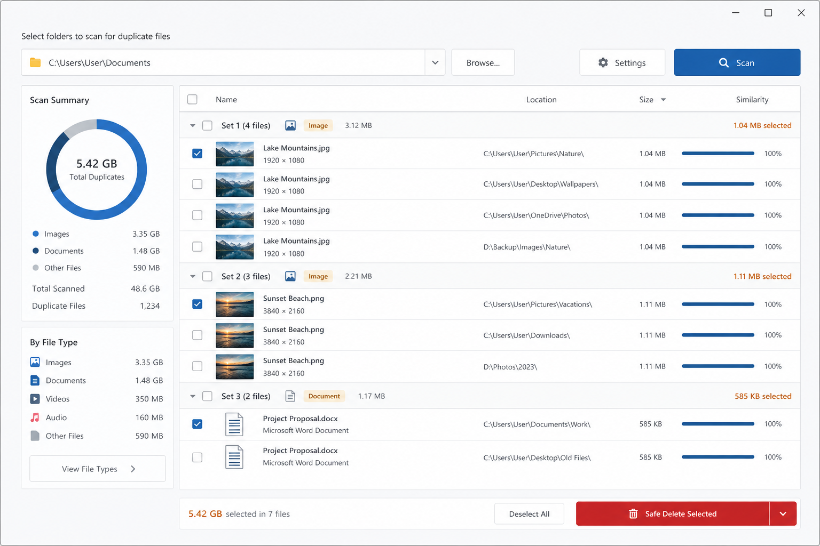Click the Other Files icon under By File Type

click(x=35, y=436)
